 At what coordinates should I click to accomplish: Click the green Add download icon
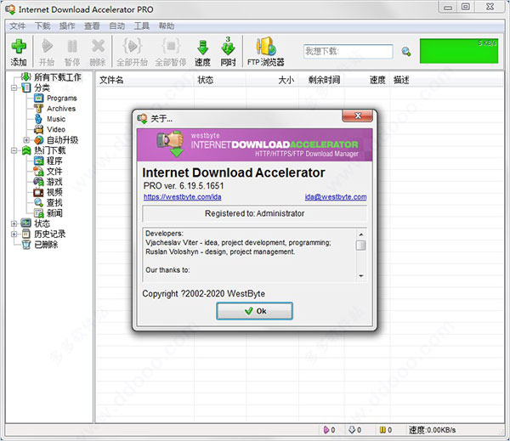[x=19, y=46]
